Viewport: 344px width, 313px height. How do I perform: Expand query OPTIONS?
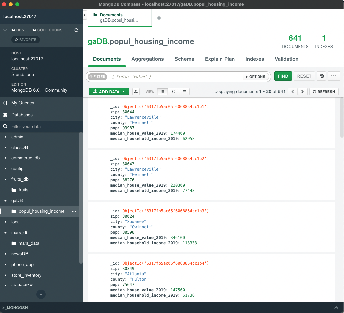pos(256,76)
